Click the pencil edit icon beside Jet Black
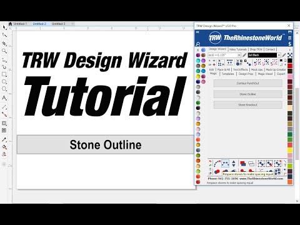 [284, 55]
